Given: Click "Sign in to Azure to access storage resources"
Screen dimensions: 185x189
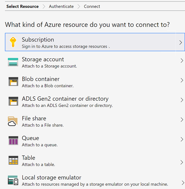Looking at the screenshot, I should (64, 46).
